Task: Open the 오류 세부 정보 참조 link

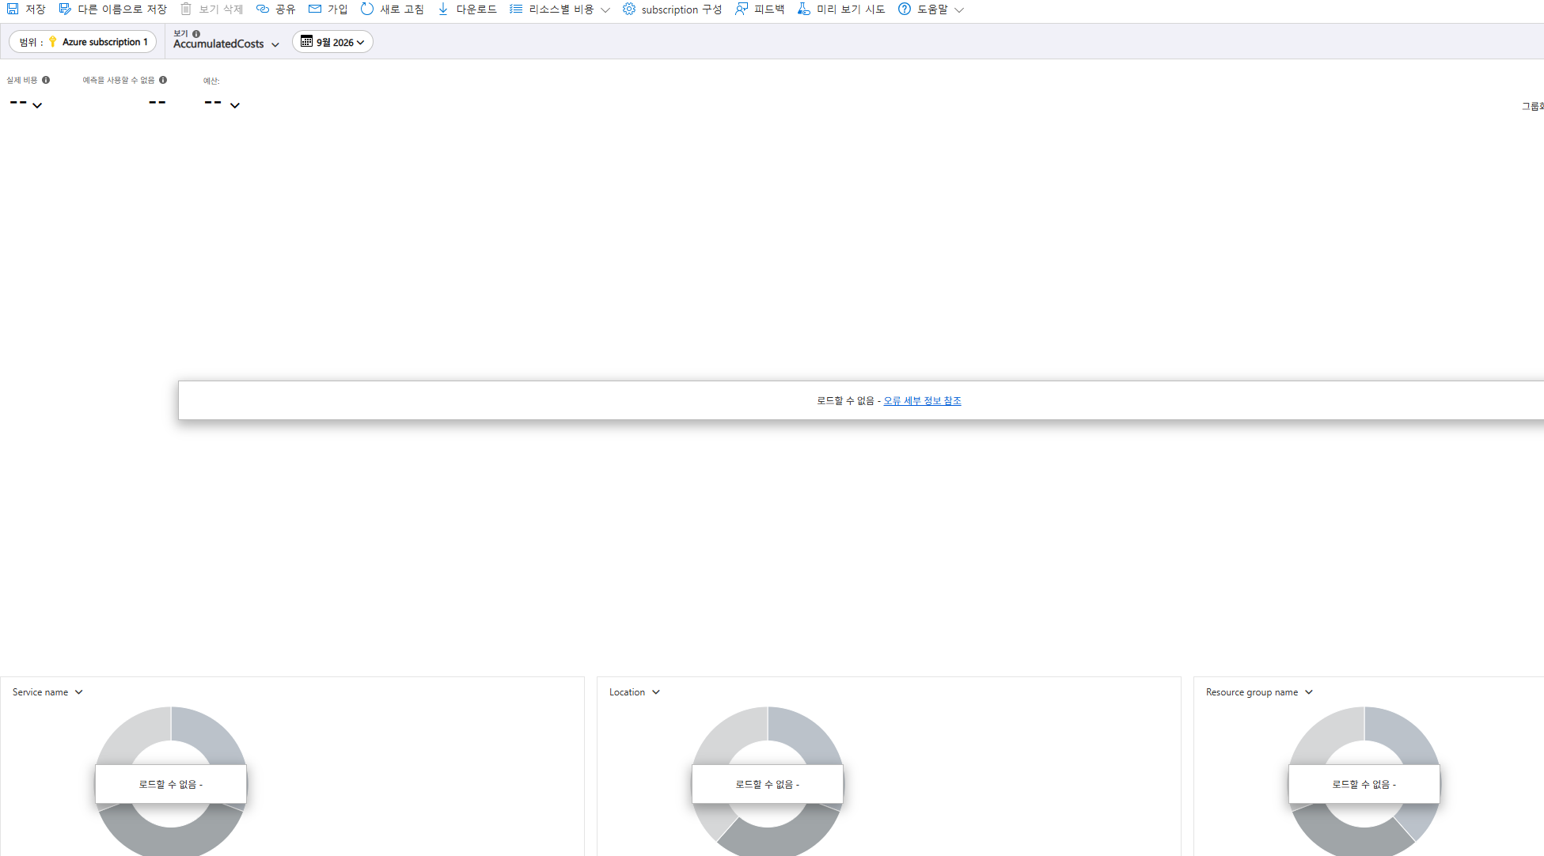Action: pyautogui.click(x=922, y=401)
